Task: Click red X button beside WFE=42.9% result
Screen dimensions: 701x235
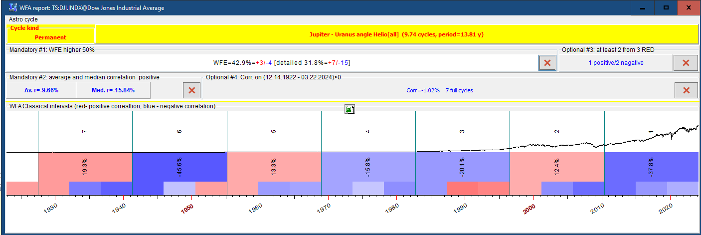Action: (547, 63)
